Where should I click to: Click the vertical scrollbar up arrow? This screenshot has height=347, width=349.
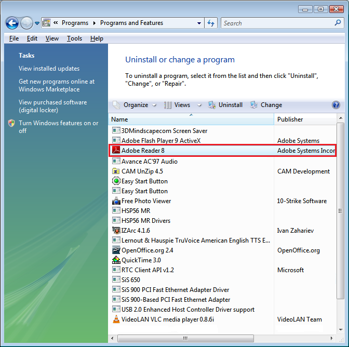(341, 118)
